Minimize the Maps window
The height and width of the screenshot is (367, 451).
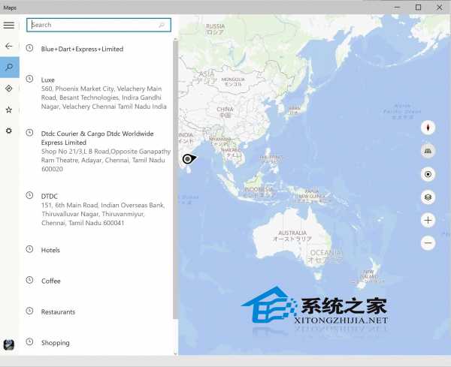[x=397, y=8]
